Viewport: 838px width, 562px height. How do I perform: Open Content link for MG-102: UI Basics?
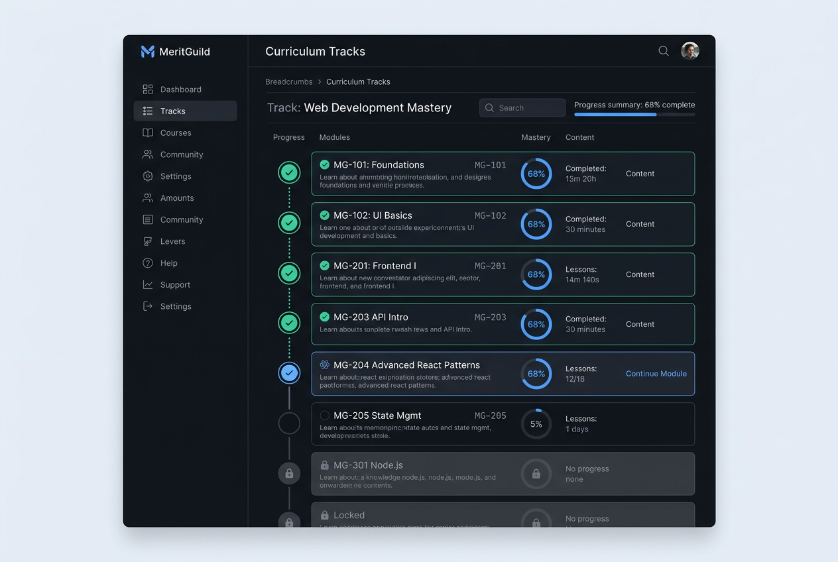[640, 224]
